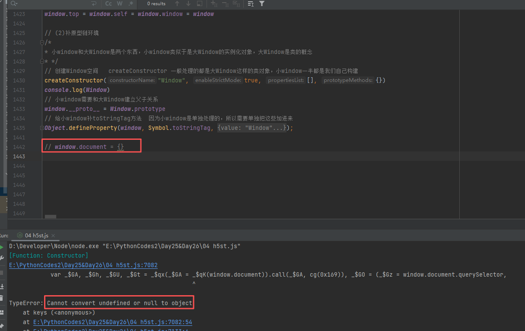
Task: Click Scroll to End icon in Run panel
Action: tap(2, 286)
